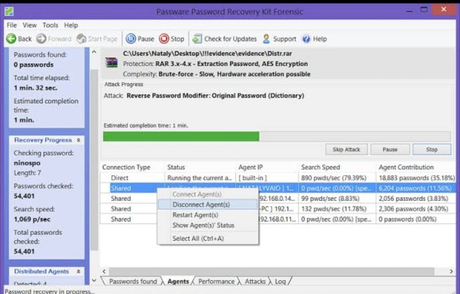The height and width of the screenshot is (294, 460).
Task: Click the Check for Updates icon
Action: [197, 38]
